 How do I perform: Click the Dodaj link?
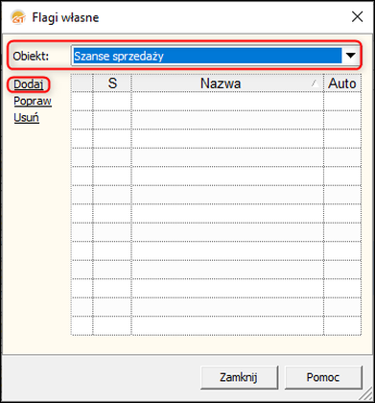29,84
